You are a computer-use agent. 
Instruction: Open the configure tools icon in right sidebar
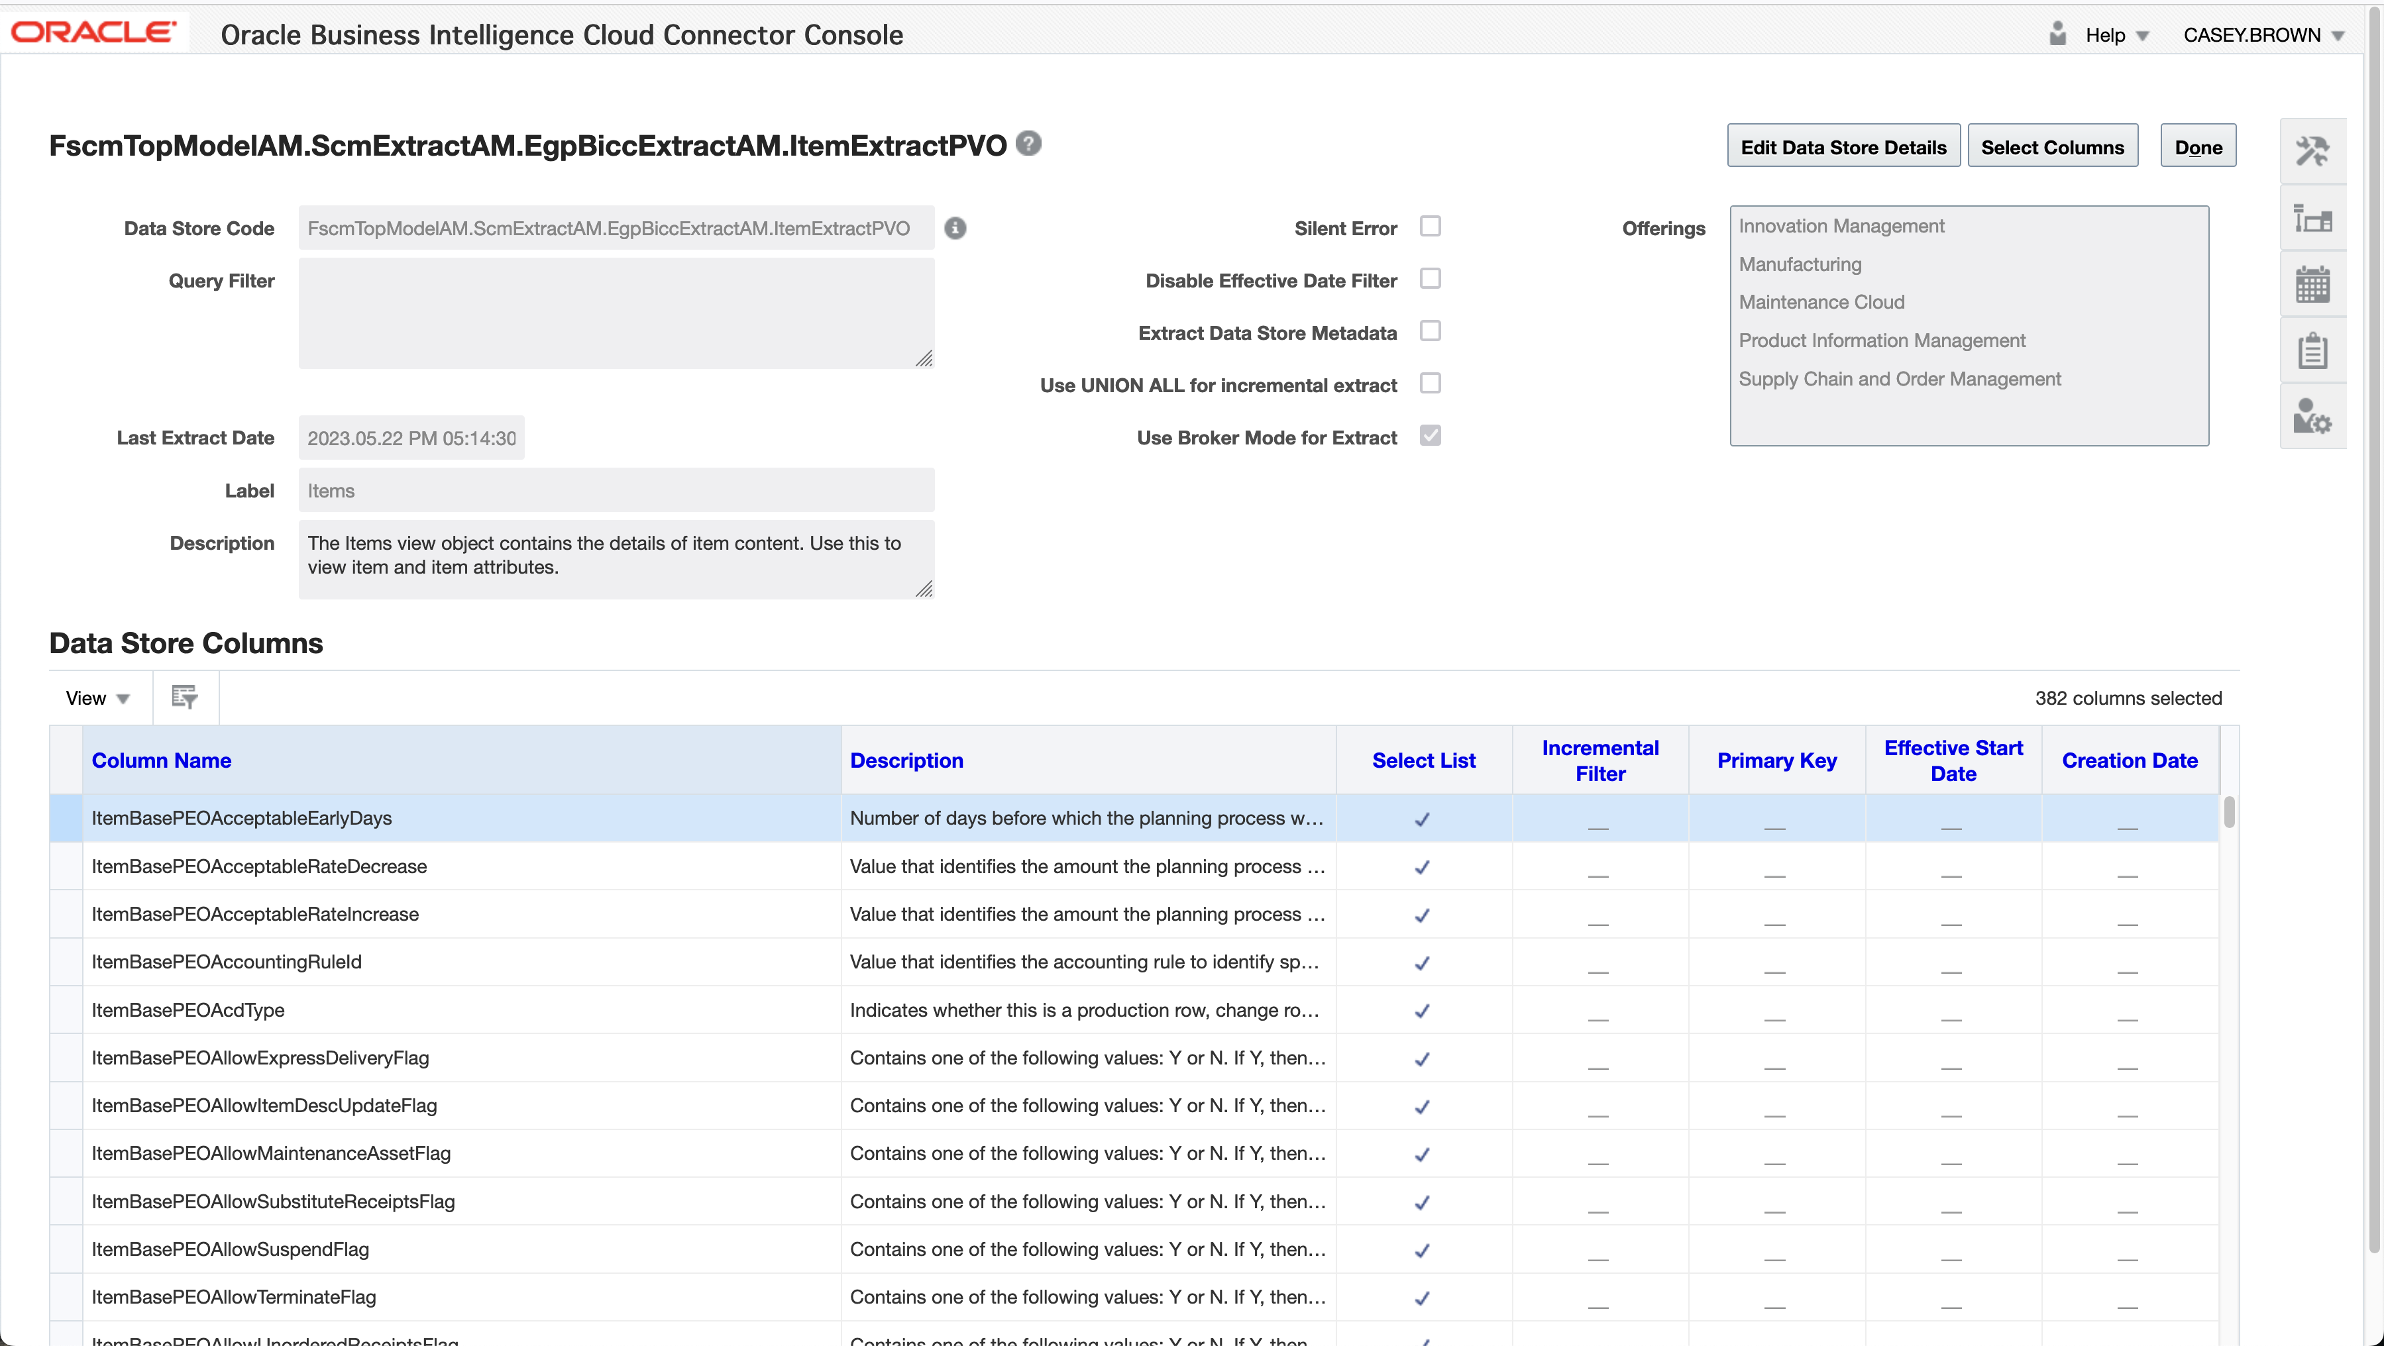2312,151
